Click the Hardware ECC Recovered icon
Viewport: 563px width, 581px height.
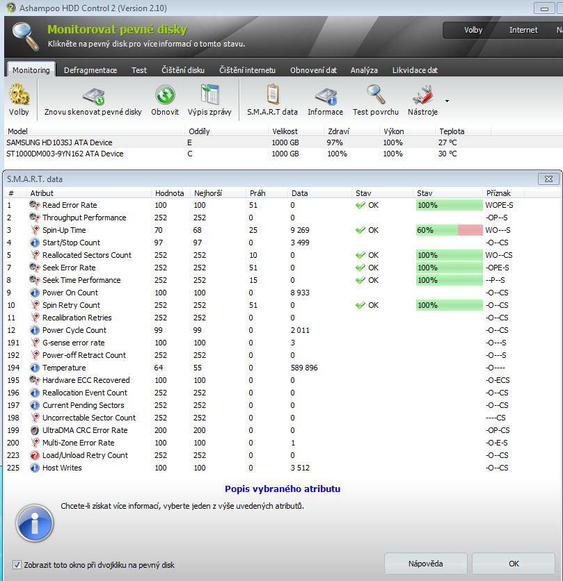(x=35, y=380)
